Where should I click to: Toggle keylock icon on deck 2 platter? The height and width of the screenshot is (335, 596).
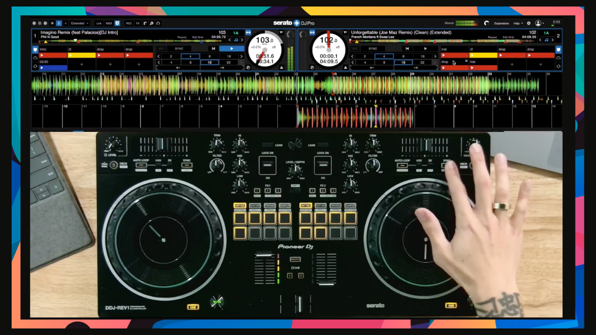pos(312,67)
